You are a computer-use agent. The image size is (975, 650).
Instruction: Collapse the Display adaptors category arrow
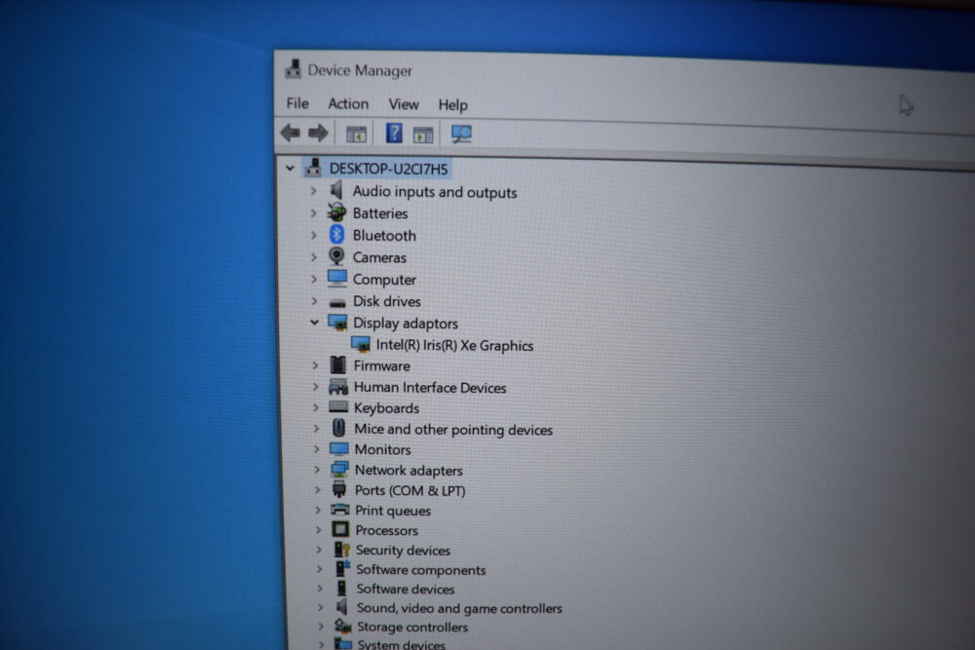[315, 323]
